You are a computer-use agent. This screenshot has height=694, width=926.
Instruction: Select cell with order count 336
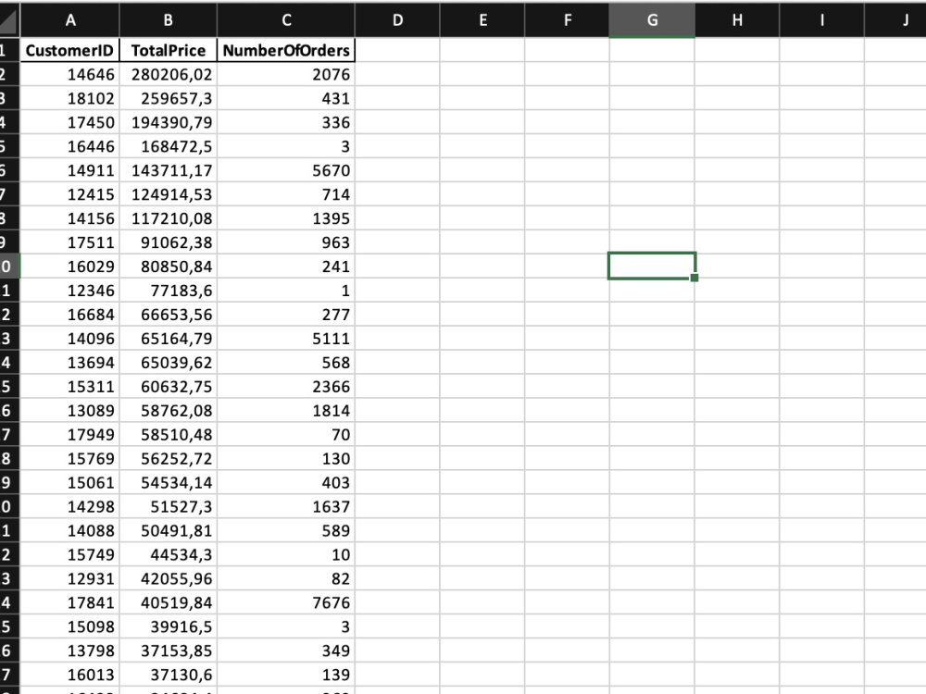point(286,122)
